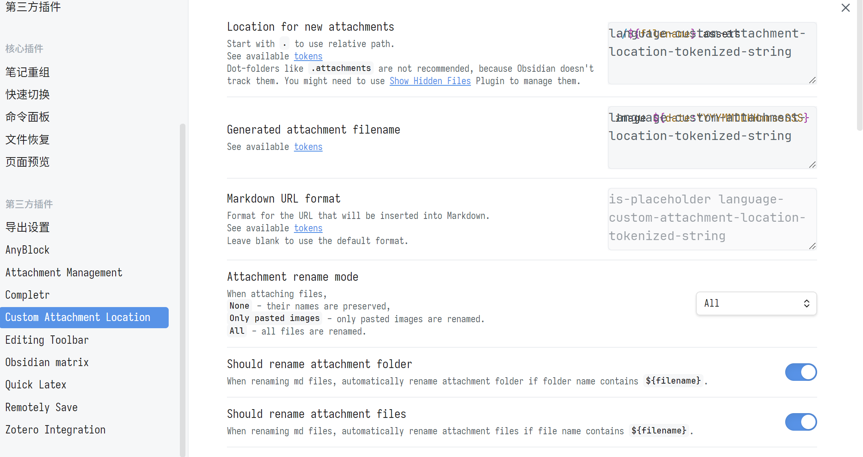The image size is (863, 457).
Task: Grab resize handle of Markdown URL format textarea
Action: [x=812, y=246]
